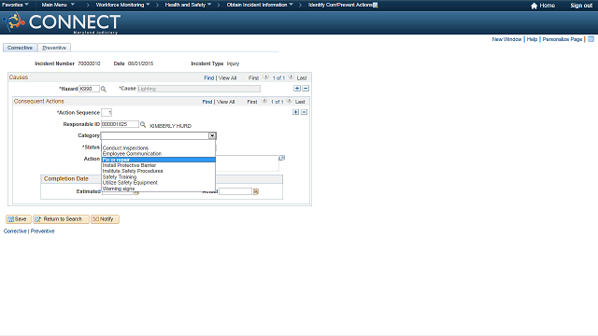Click Find link in Causes header
Screen dimensions: 598x336
click(x=209, y=77)
